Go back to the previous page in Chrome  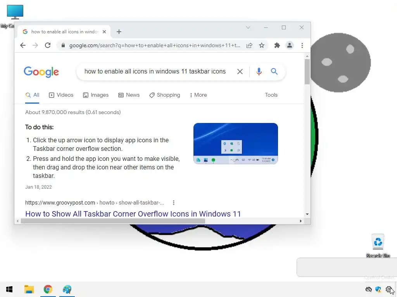coord(23,45)
